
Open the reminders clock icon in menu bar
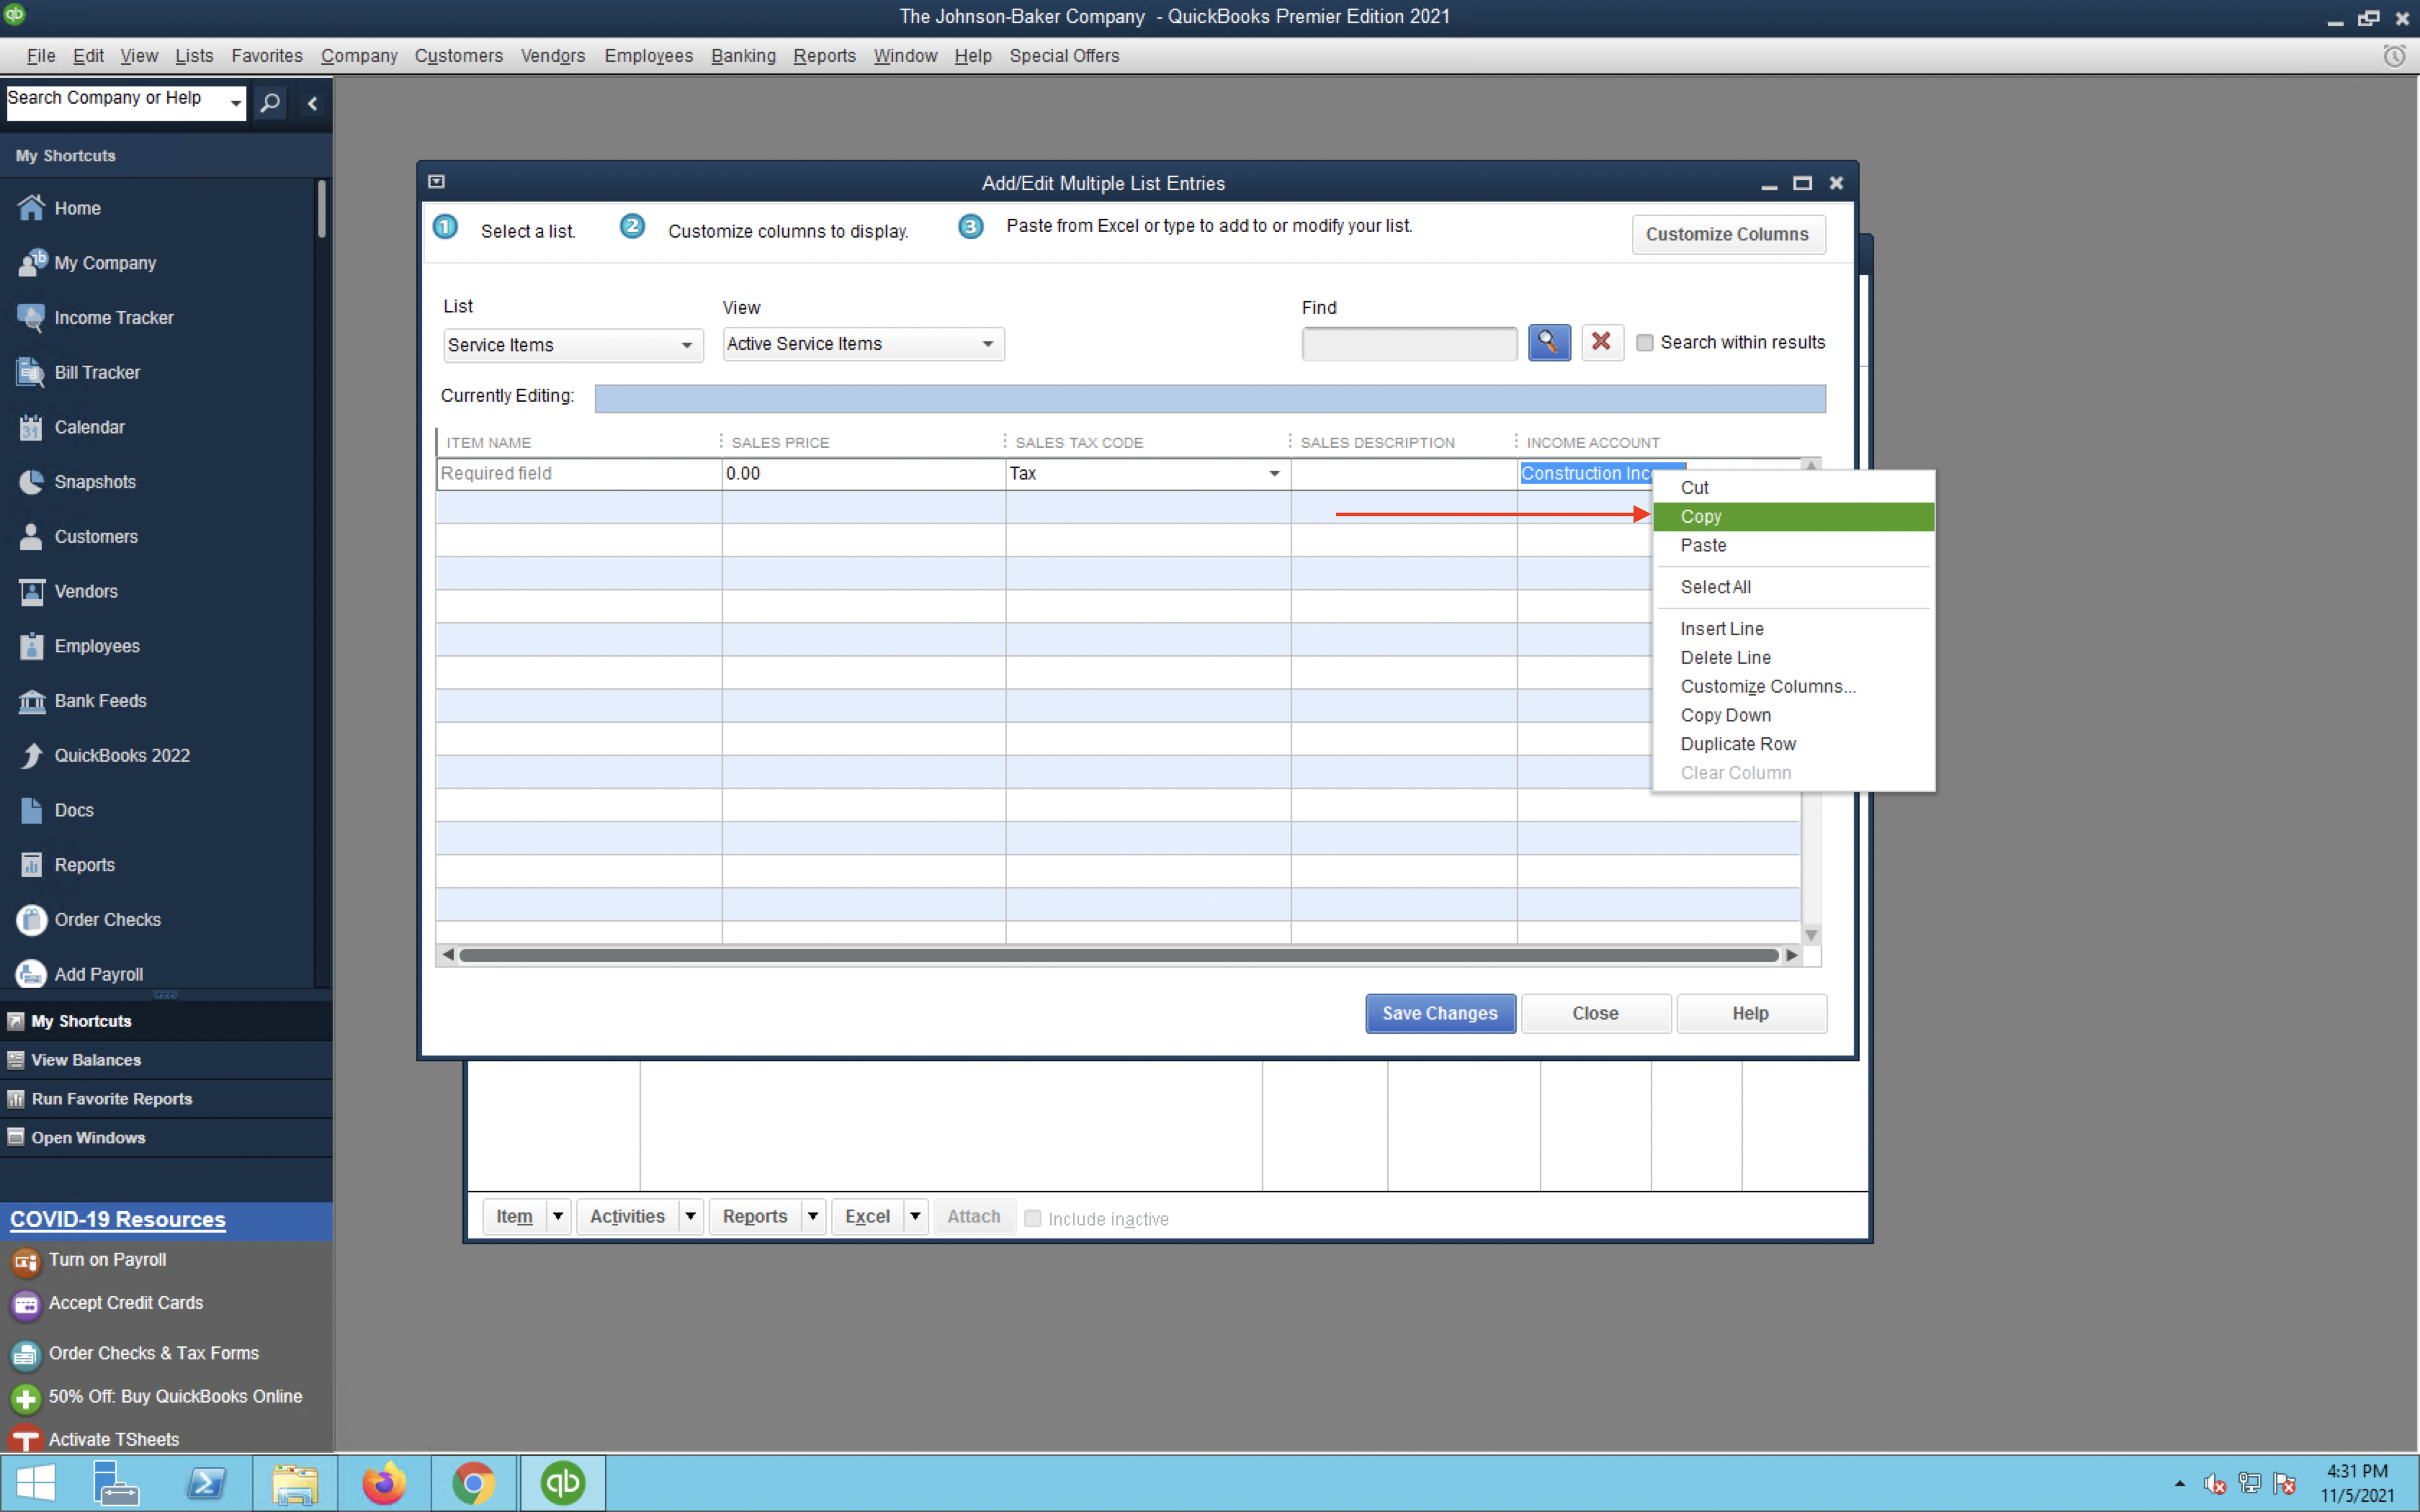click(2394, 56)
